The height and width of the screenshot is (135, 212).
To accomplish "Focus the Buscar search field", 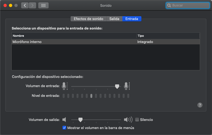I will click(188, 5).
